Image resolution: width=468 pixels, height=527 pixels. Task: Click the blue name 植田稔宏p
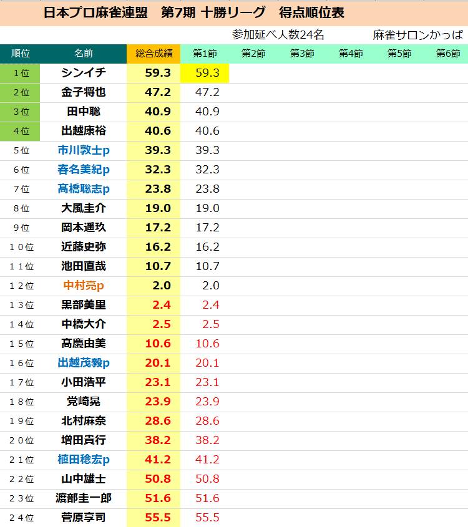pyautogui.click(x=84, y=460)
